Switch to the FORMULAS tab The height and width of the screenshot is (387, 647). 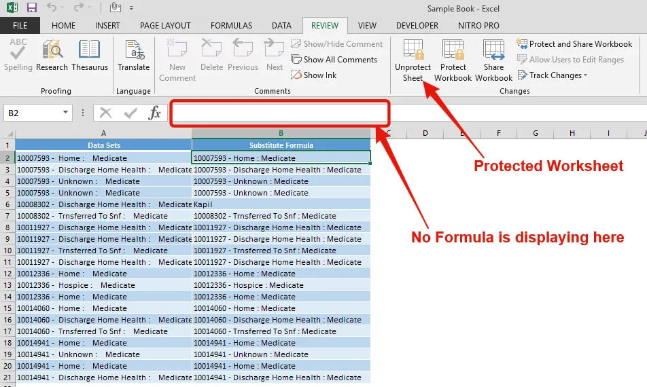coord(231,26)
